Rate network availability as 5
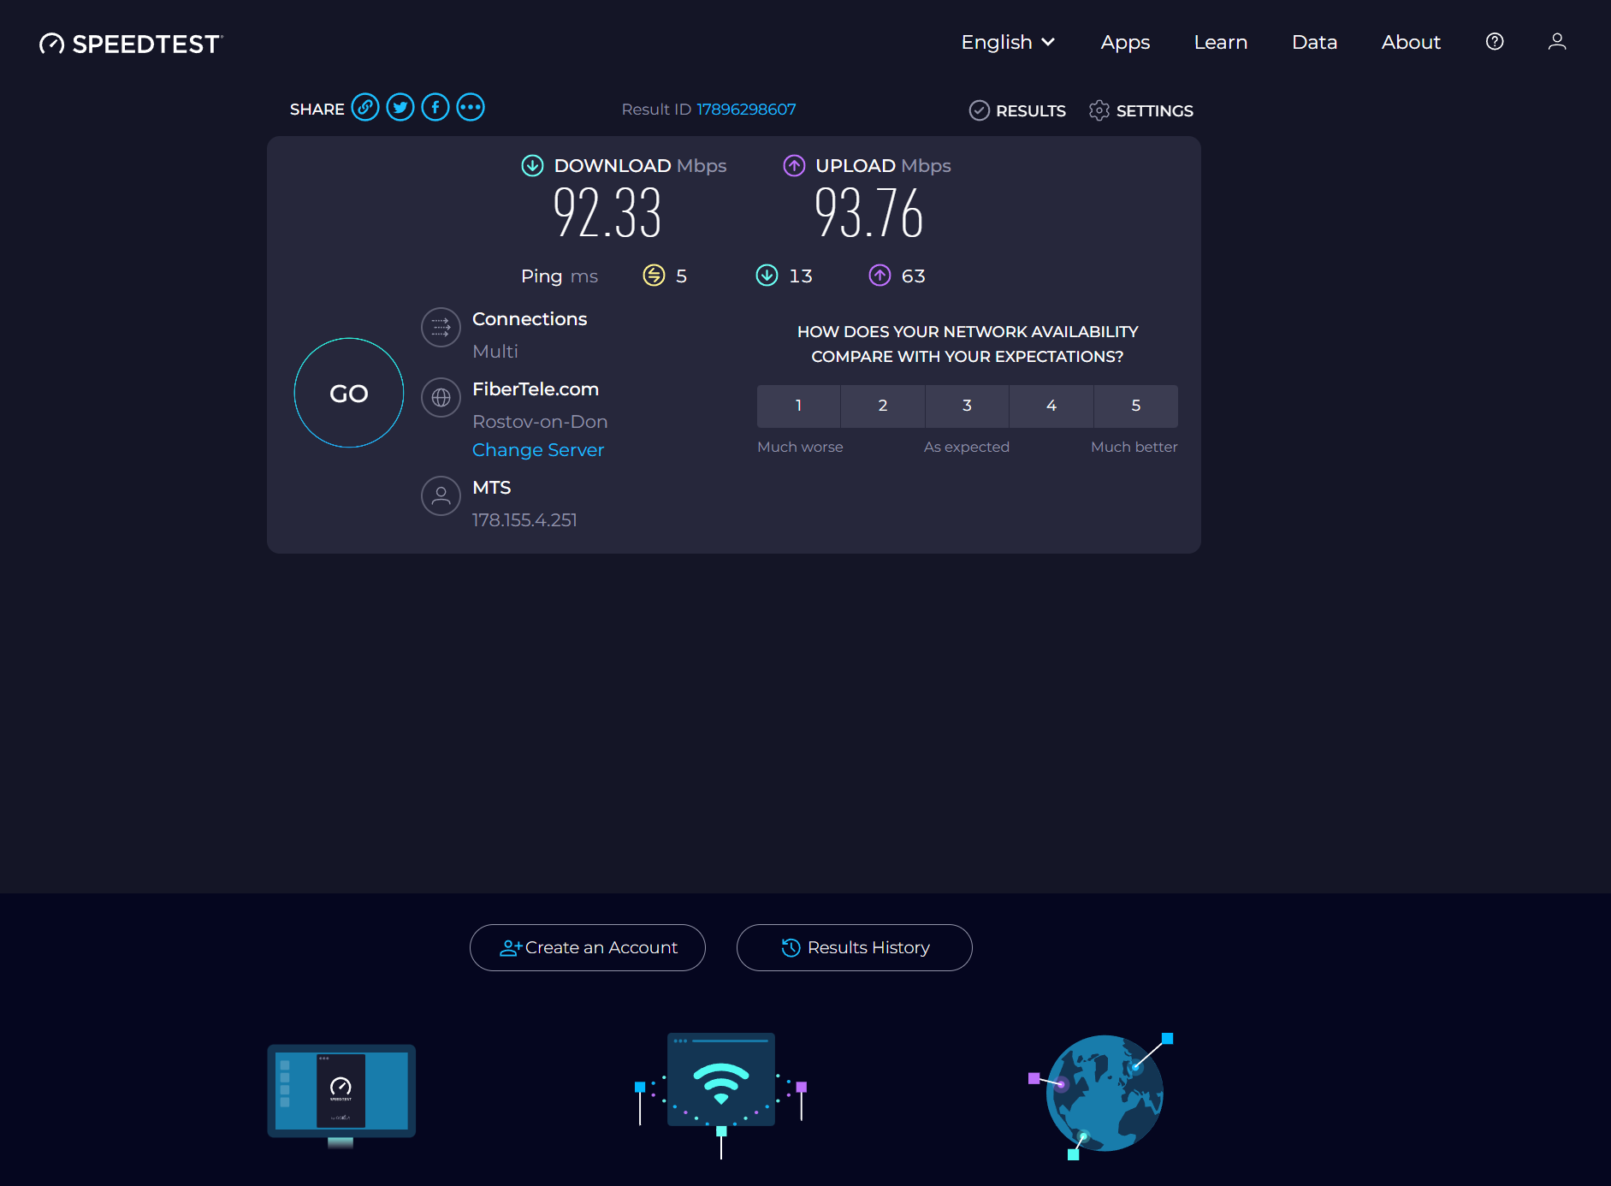This screenshot has height=1186, width=1611. [x=1136, y=406]
